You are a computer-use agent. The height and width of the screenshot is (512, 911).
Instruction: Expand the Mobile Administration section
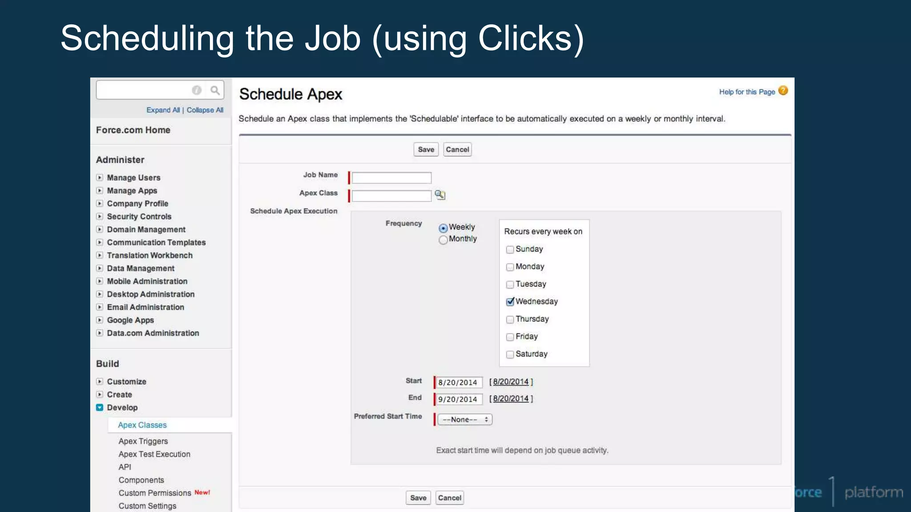(100, 281)
